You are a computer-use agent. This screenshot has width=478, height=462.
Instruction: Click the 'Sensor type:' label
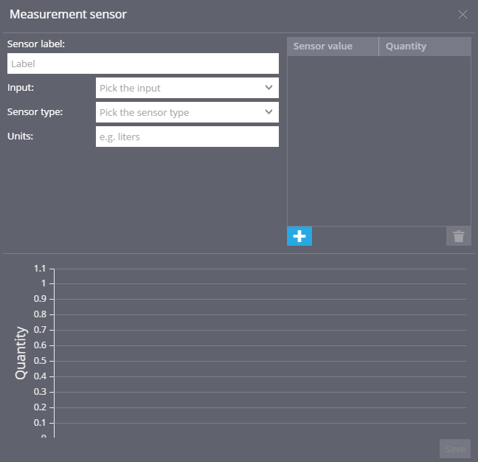point(35,112)
